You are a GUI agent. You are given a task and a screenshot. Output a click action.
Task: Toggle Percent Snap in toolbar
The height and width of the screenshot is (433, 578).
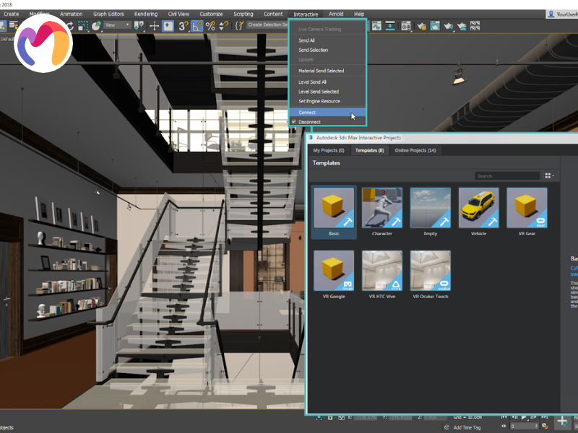(210, 25)
